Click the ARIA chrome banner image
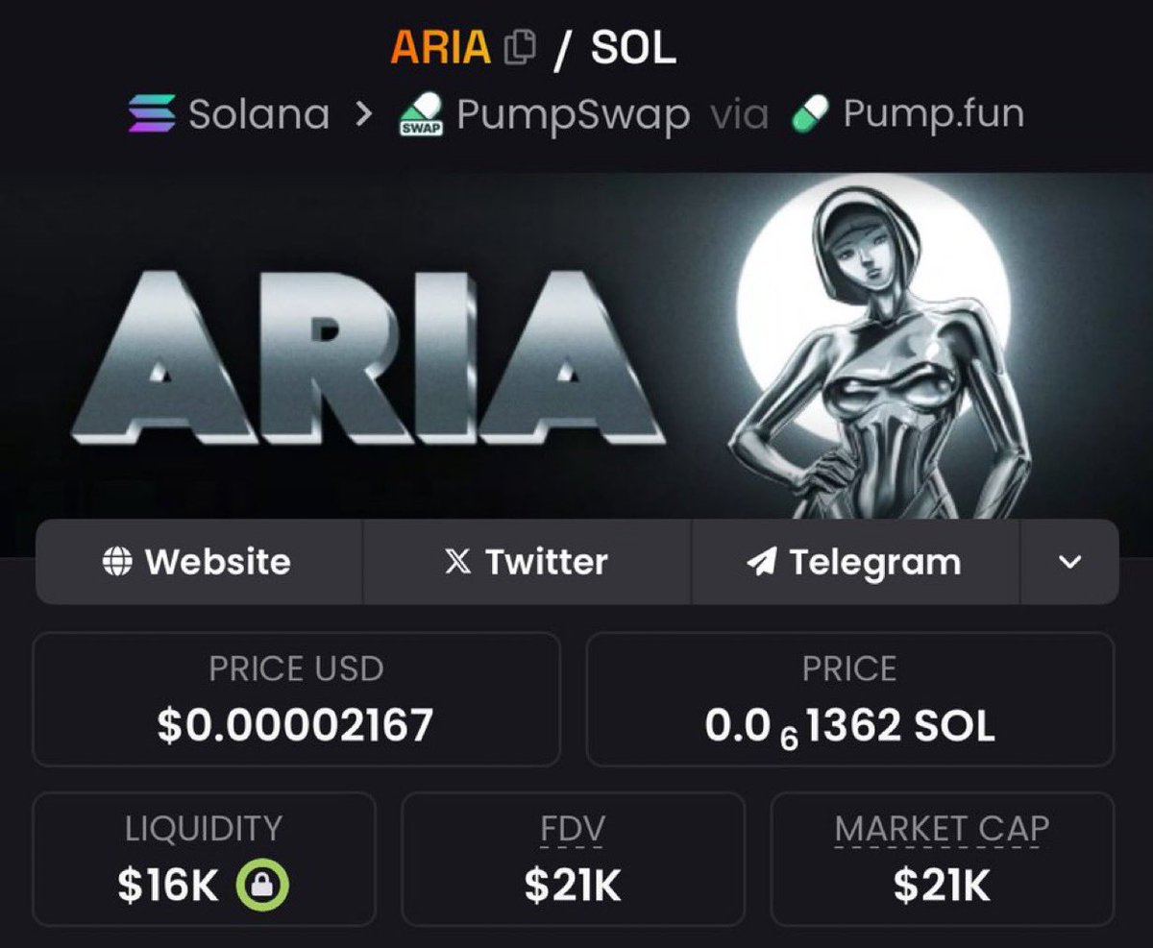The width and height of the screenshot is (1153, 948). tap(576, 365)
